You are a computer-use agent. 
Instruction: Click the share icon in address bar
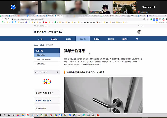pyautogui.click(x=144, y=19)
